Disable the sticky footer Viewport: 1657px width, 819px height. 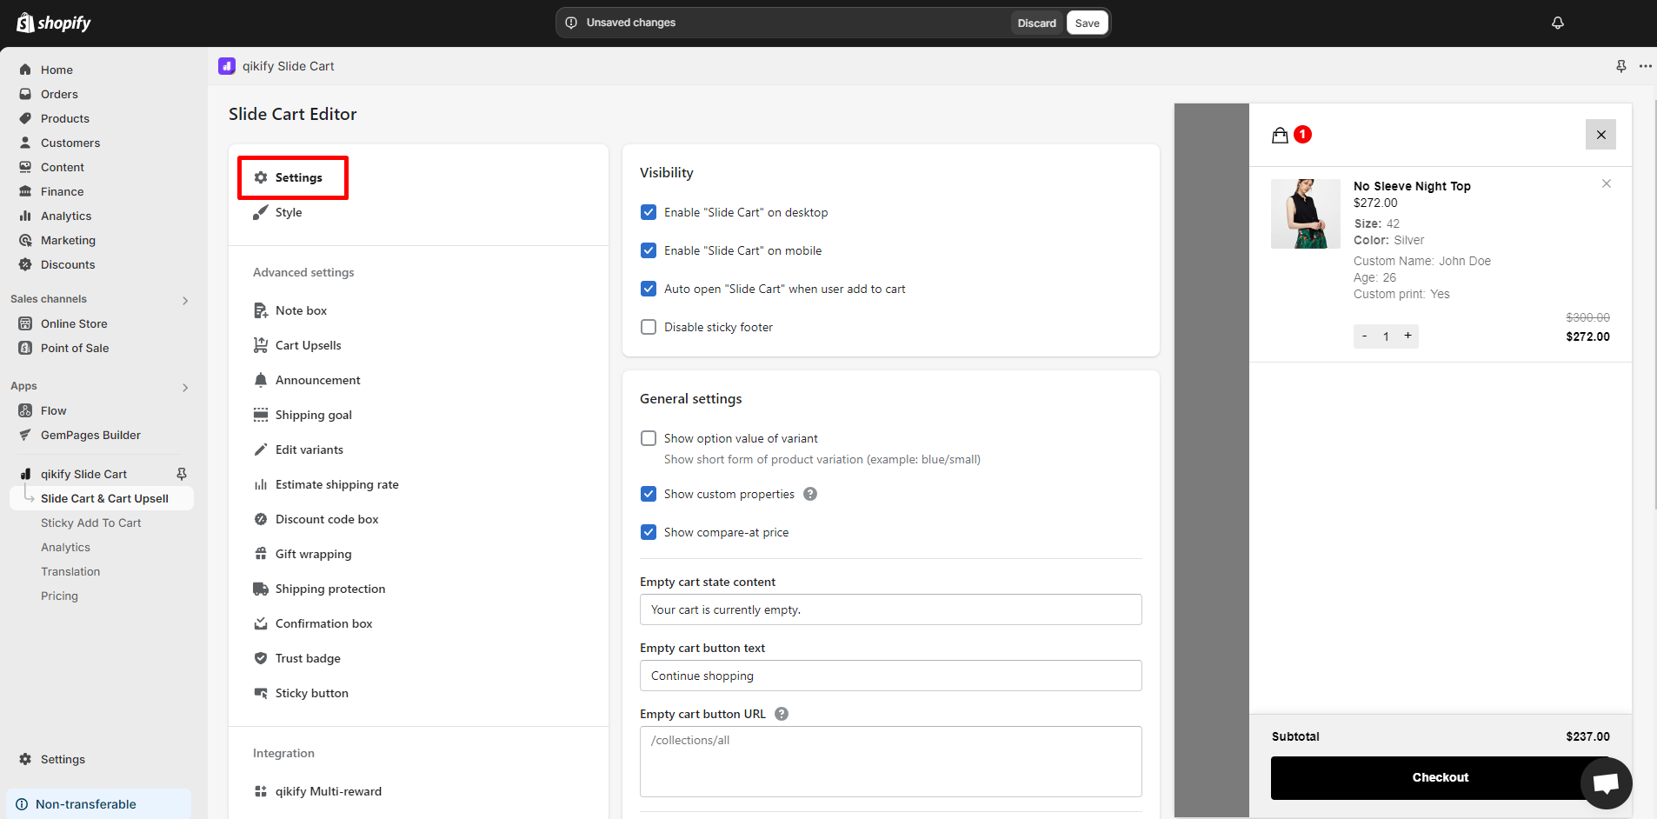(649, 327)
